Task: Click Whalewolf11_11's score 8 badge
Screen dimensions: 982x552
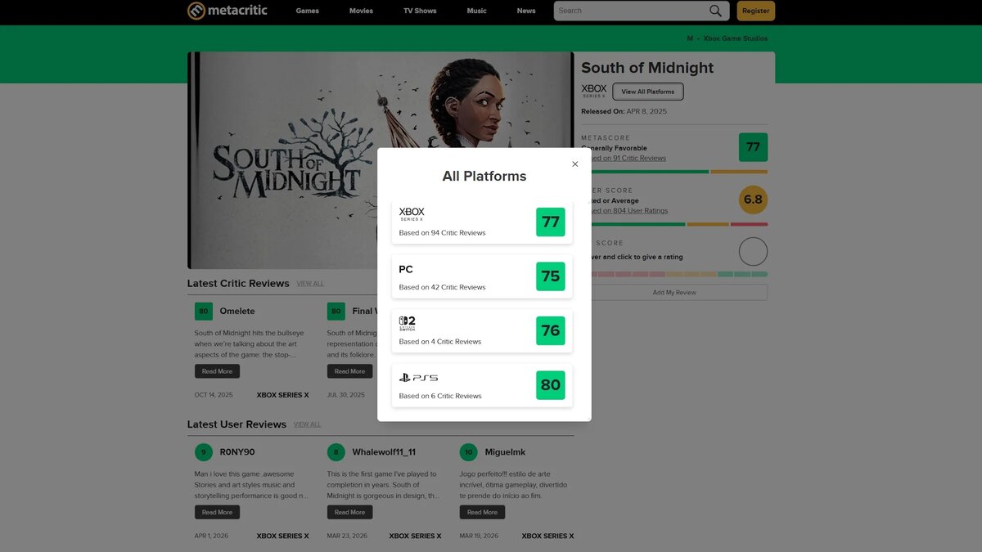Action: 336,451
